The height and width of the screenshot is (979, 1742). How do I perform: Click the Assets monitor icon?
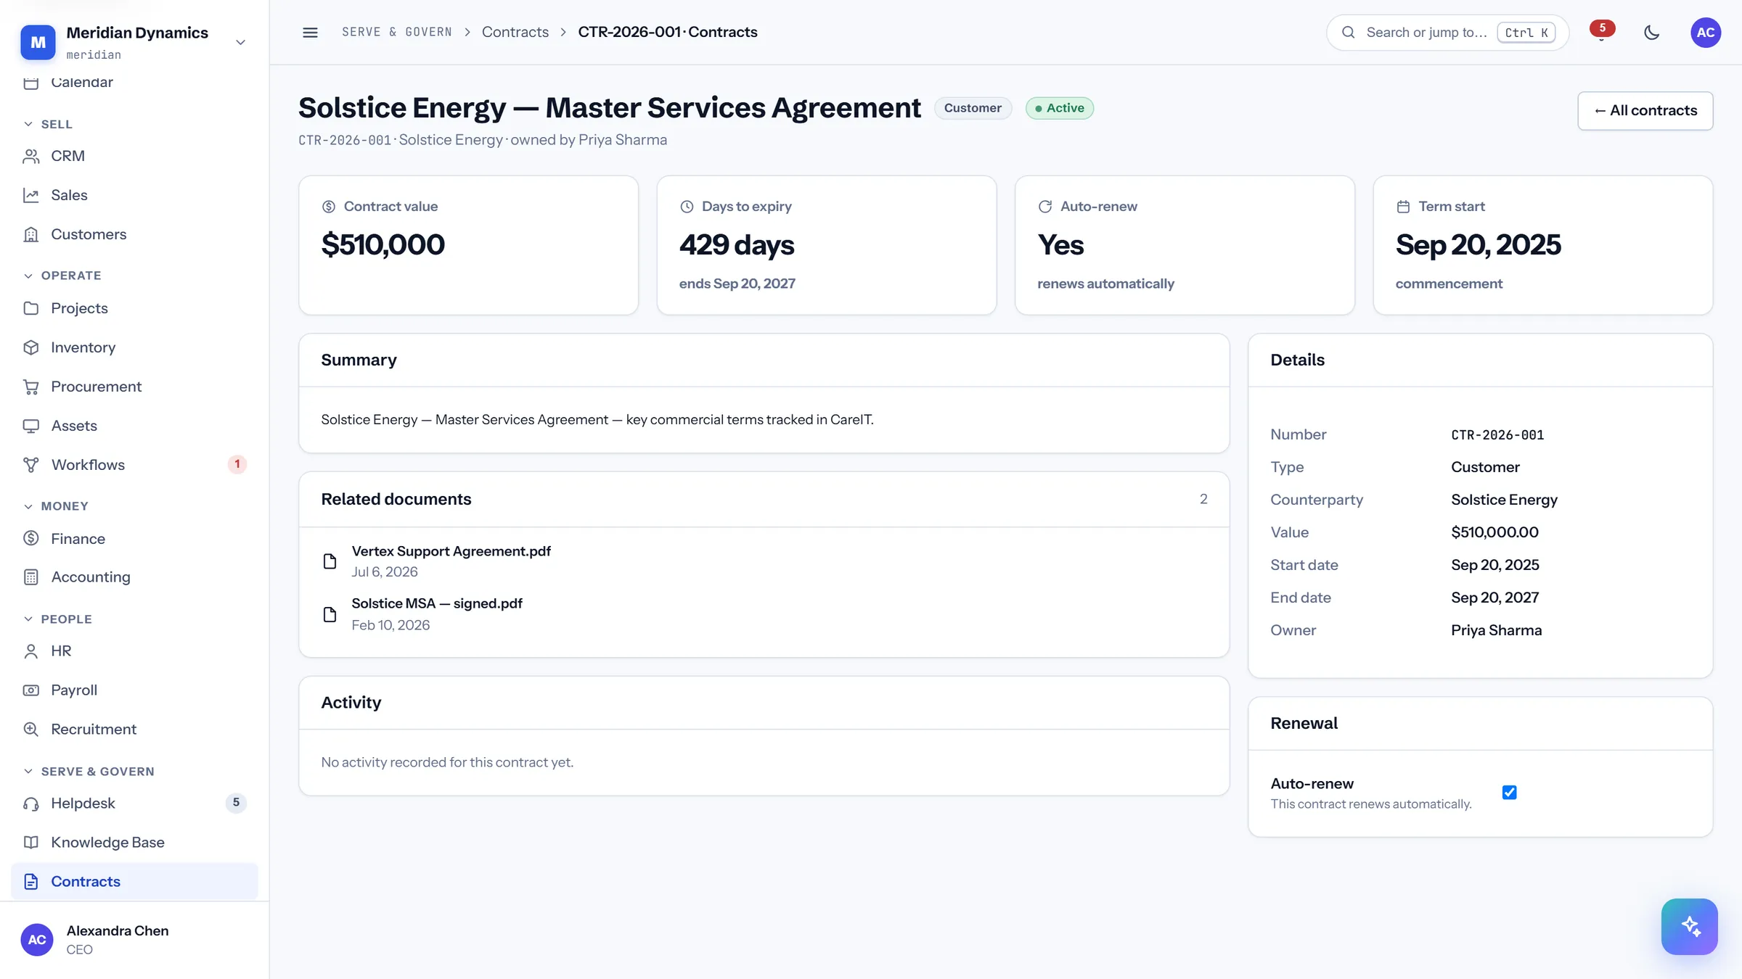coord(30,426)
